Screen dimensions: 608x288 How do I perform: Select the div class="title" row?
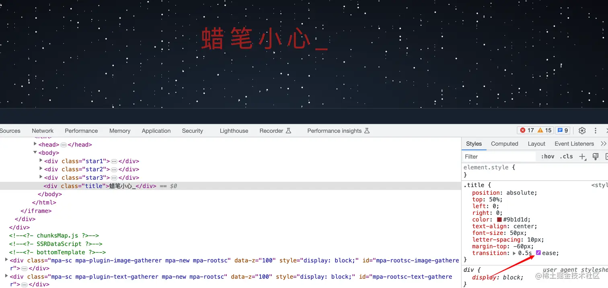pos(230,186)
